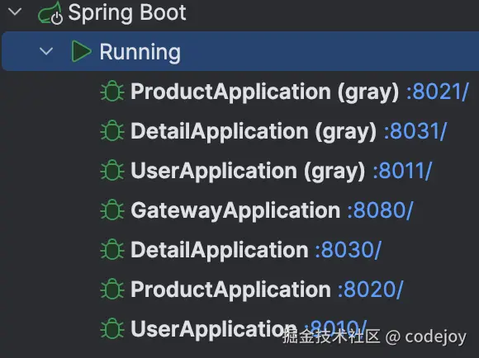Image resolution: width=479 pixels, height=358 pixels.
Task: Collapse the Running group chevron
Action: pyautogui.click(x=46, y=51)
